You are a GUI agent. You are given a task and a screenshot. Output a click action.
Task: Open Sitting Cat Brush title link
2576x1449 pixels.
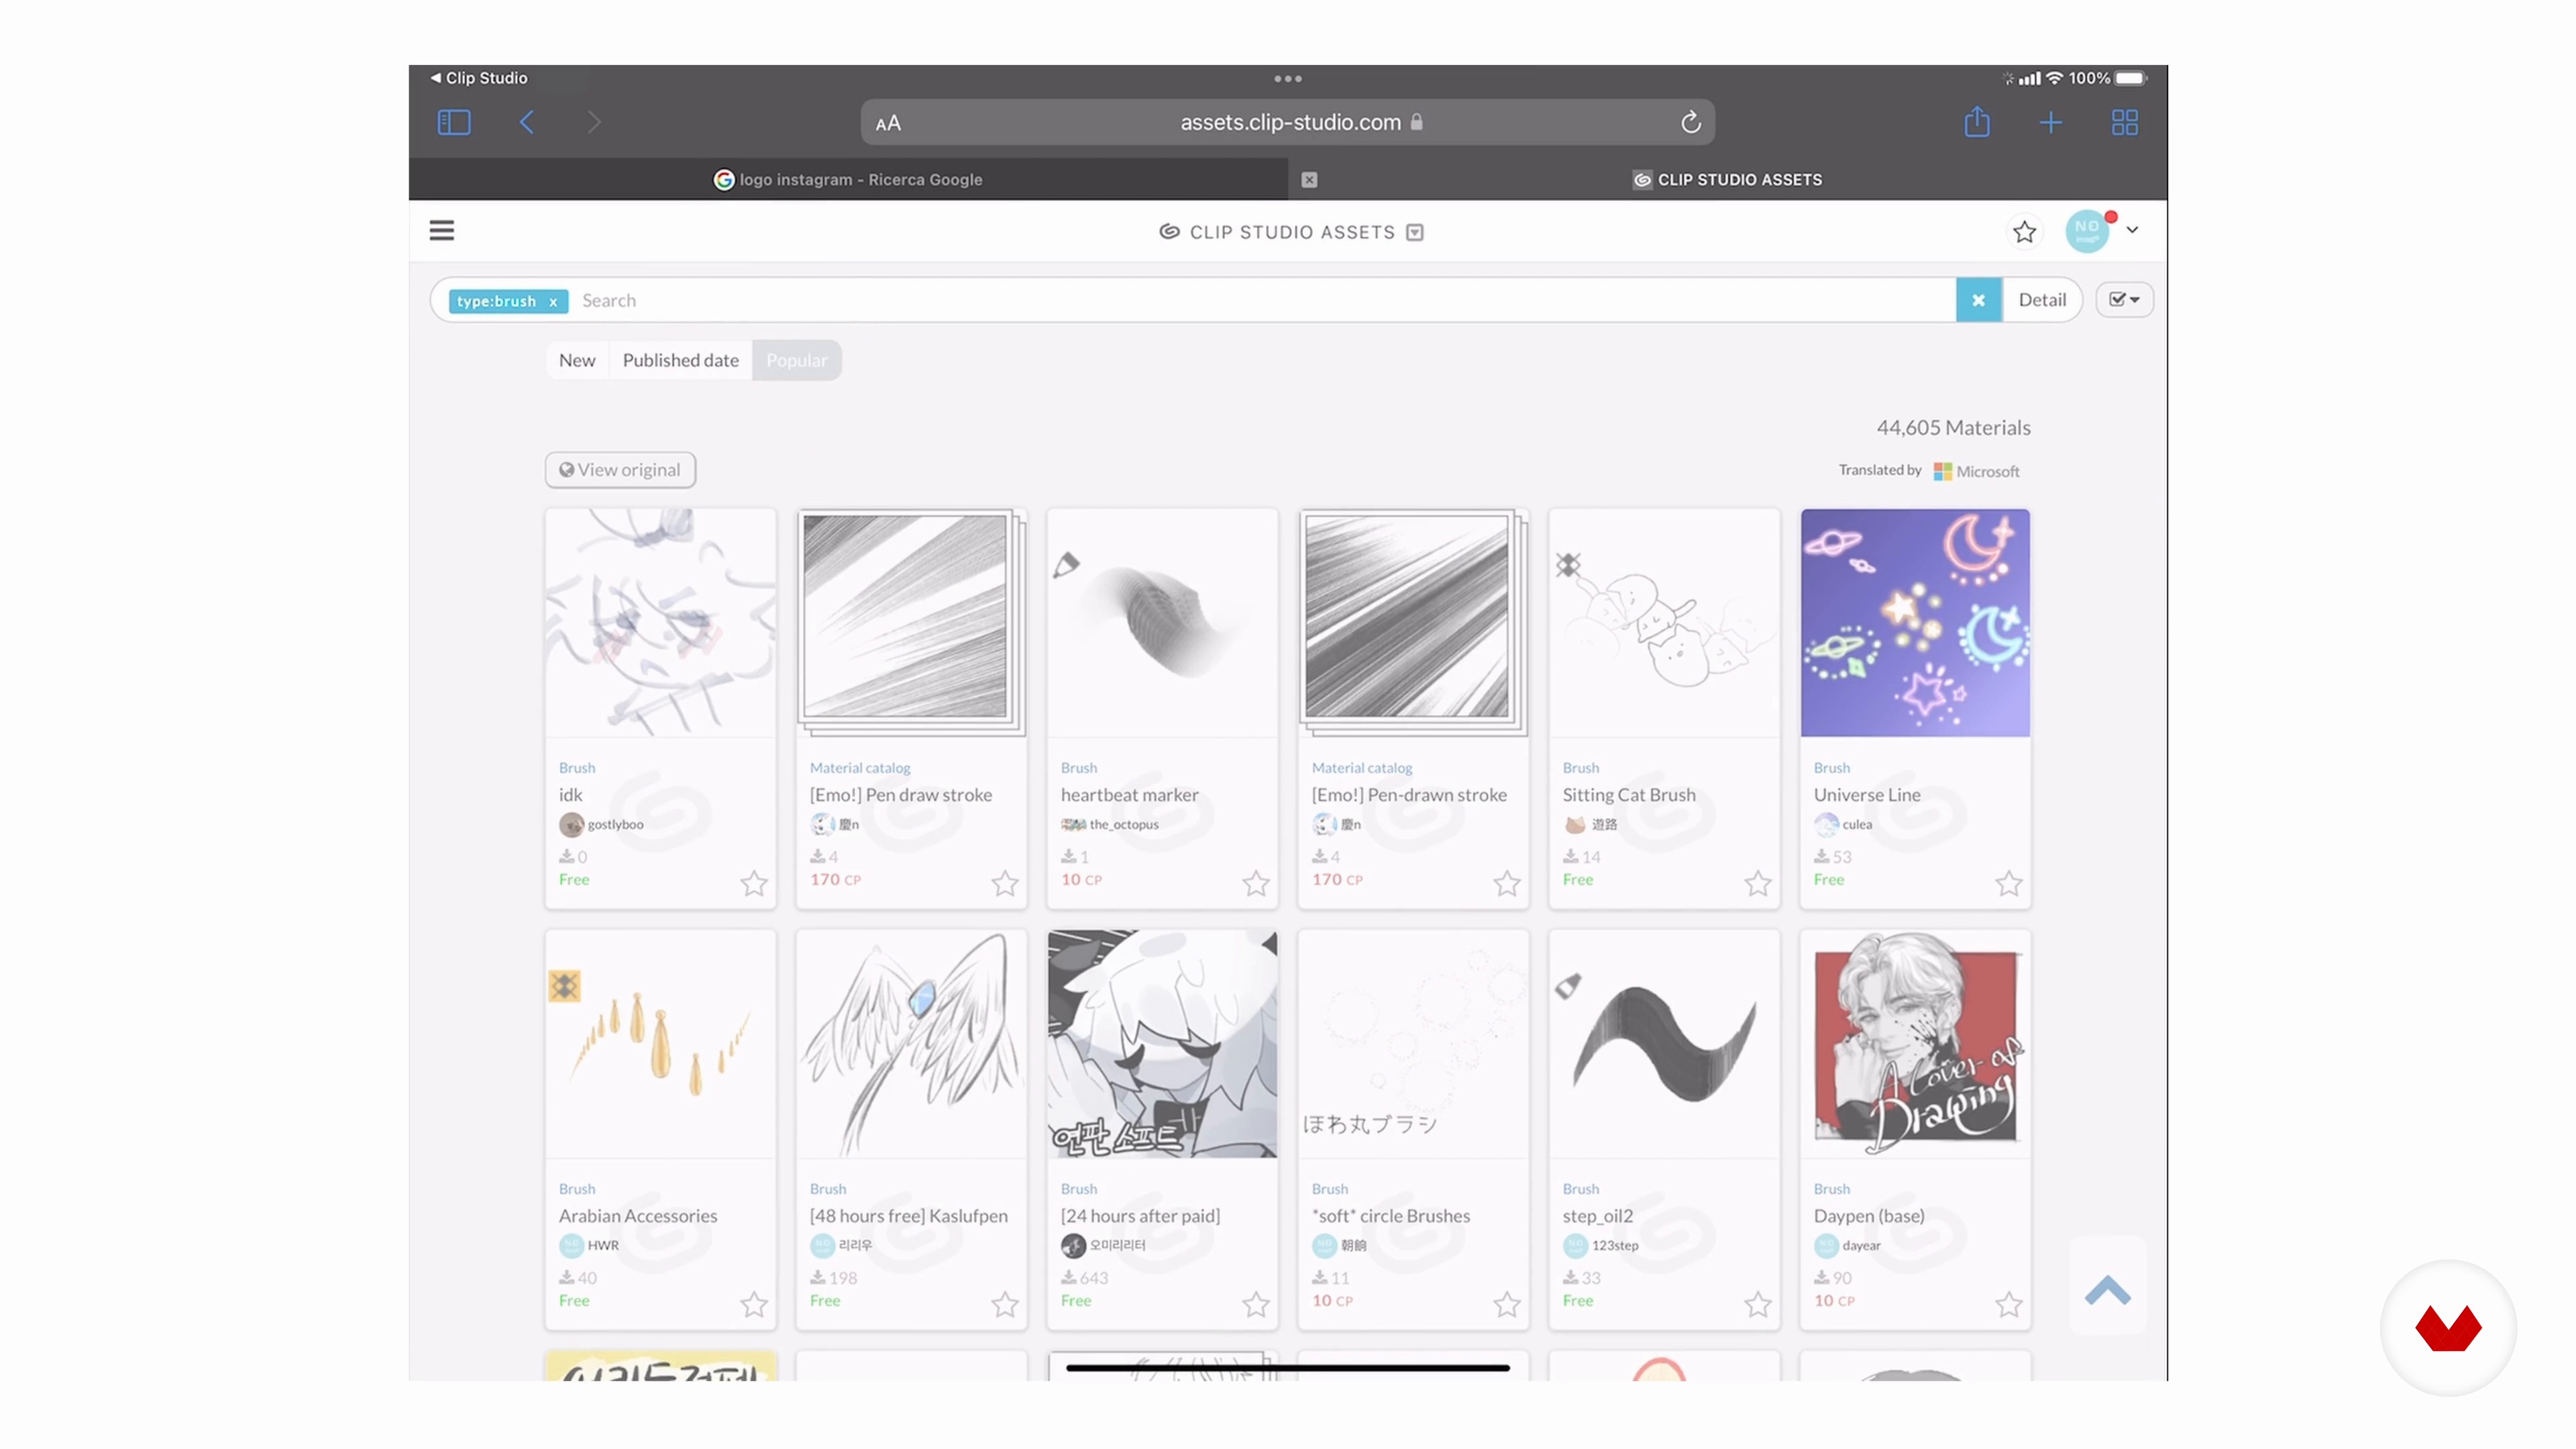click(1629, 795)
